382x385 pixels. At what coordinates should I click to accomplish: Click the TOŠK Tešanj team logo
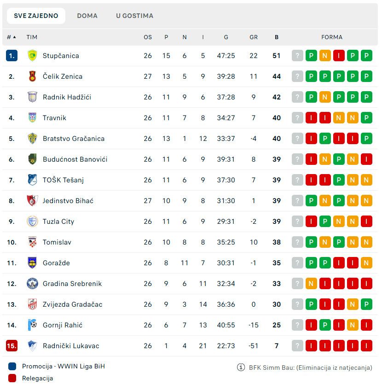(x=32, y=180)
